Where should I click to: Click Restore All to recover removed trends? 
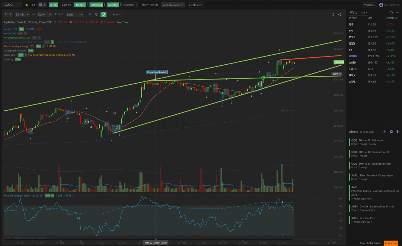[x=68, y=55]
